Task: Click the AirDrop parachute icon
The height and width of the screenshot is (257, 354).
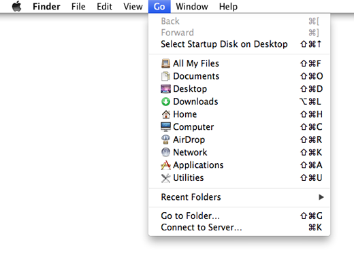Action: click(x=165, y=139)
